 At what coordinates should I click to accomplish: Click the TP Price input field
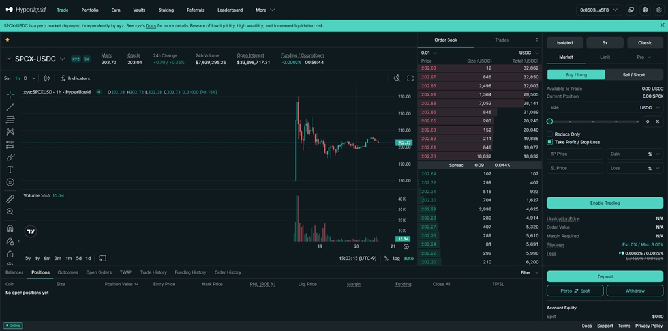point(575,154)
